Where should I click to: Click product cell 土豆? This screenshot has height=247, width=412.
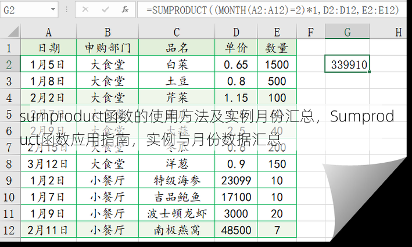click(x=177, y=81)
